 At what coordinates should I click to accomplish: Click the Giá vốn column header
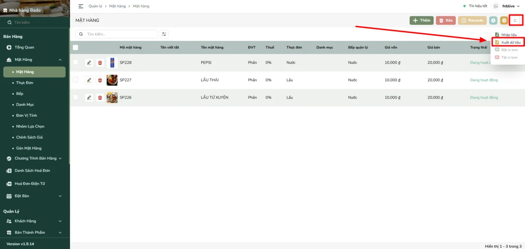[x=391, y=48]
